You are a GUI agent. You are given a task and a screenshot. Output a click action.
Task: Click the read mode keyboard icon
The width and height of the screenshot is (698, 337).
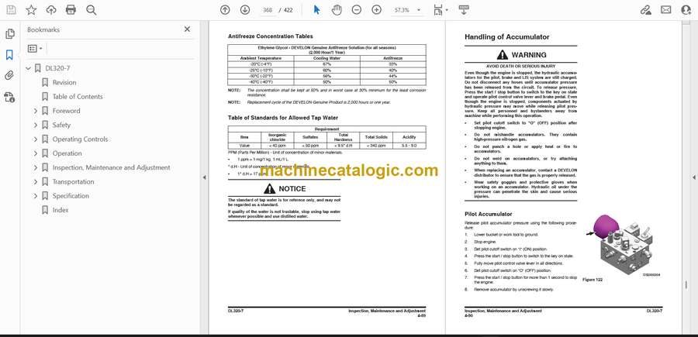[464, 10]
